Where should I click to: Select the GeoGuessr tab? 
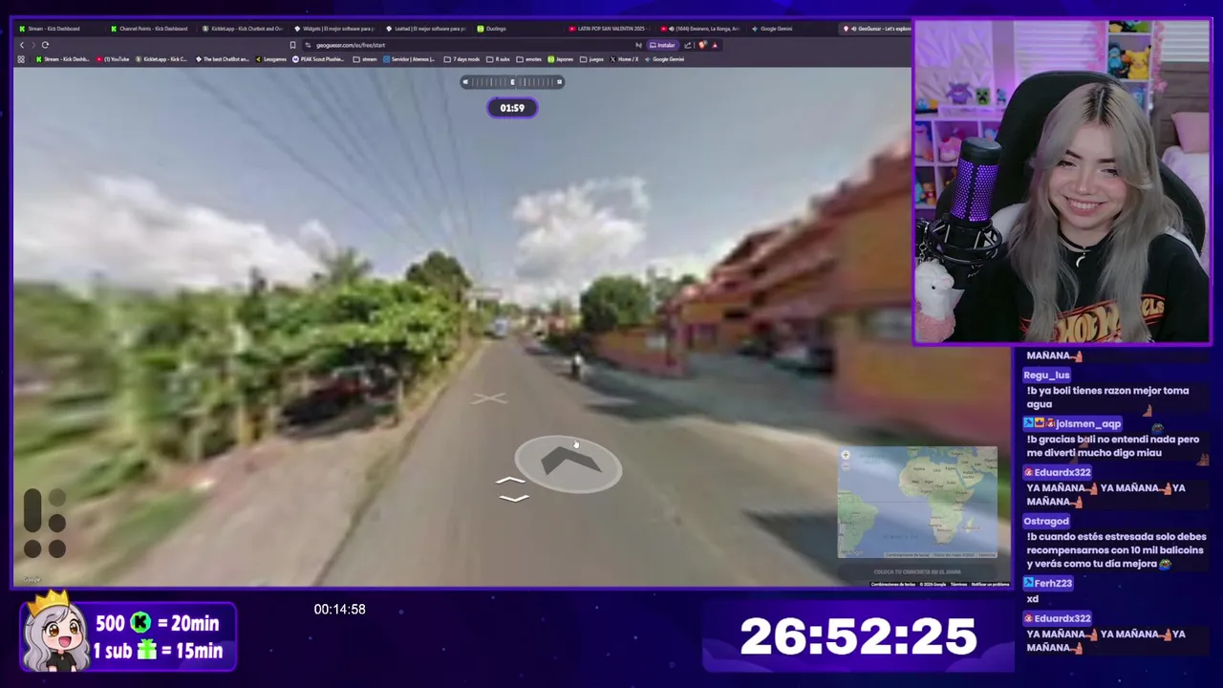[x=877, y=29]
